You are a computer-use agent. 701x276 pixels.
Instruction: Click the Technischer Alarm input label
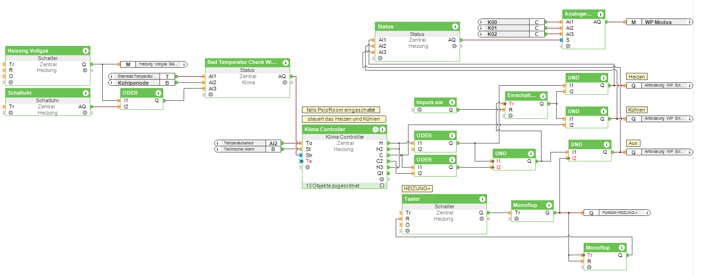tap(240, 149)
